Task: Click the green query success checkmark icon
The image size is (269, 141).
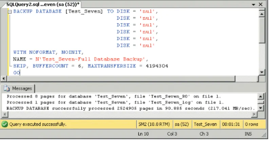Action: point(5,124)
